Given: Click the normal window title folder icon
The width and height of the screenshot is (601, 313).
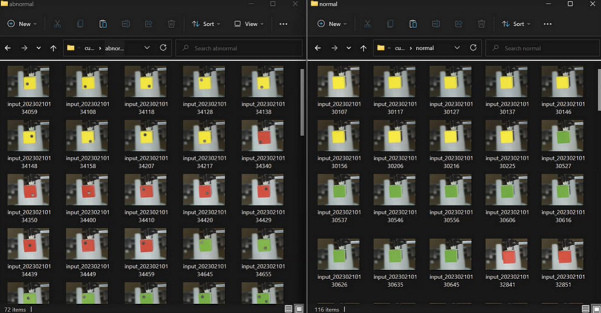Looking at the screenshot, I should tap(314, 3).
